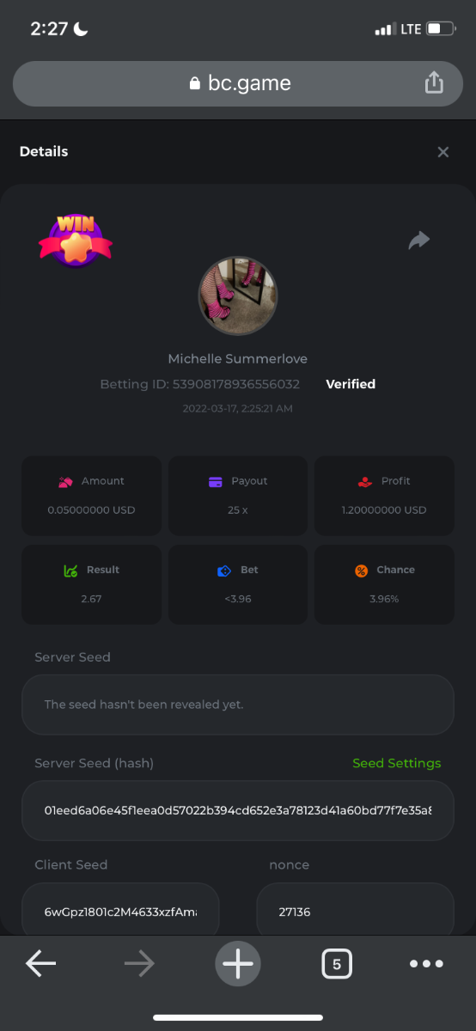The image size is (476, 1031).
Task: Tap the purple Payout icon
Action: click(216, 481)
